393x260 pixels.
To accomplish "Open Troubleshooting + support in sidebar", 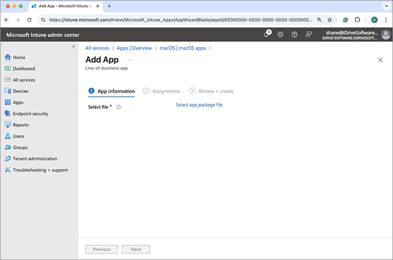I will pos(40,170).
